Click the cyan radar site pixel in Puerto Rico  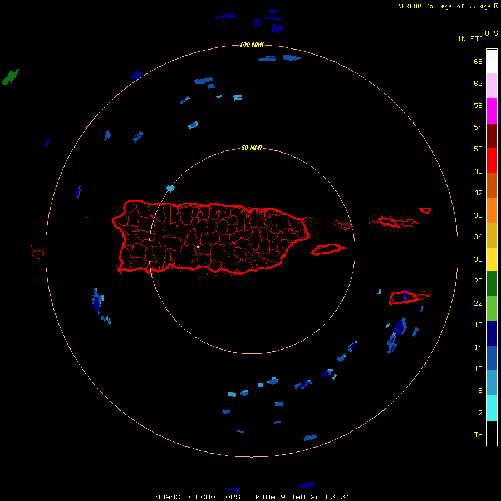198,247
